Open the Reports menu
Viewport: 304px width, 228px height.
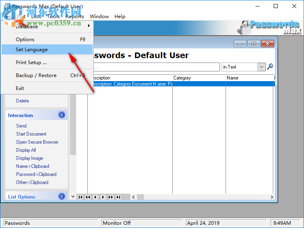tap(75, 17)
